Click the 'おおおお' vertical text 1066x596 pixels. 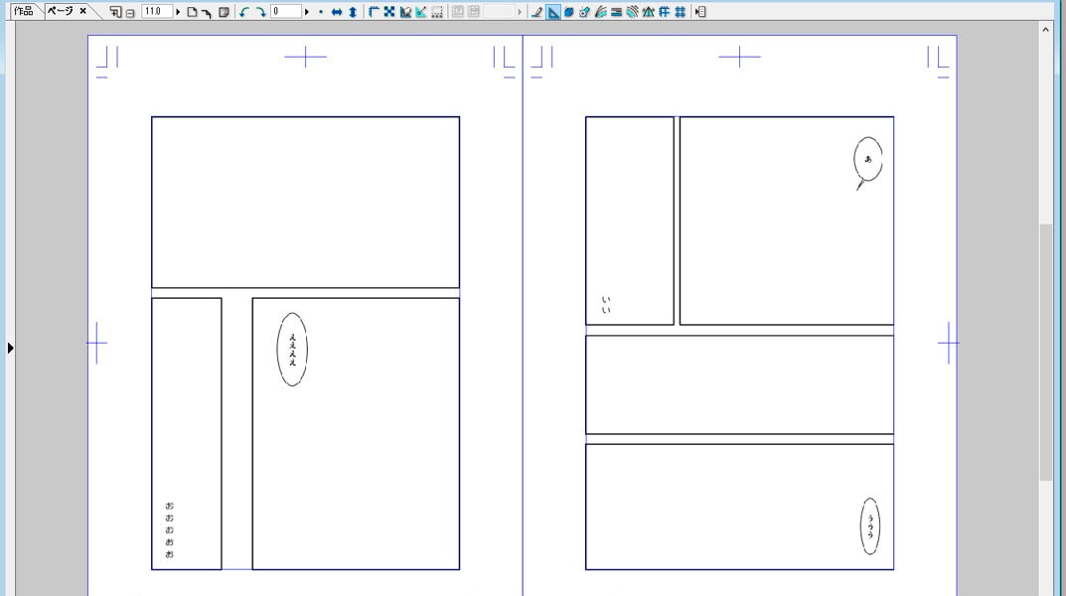click(169, 530)
